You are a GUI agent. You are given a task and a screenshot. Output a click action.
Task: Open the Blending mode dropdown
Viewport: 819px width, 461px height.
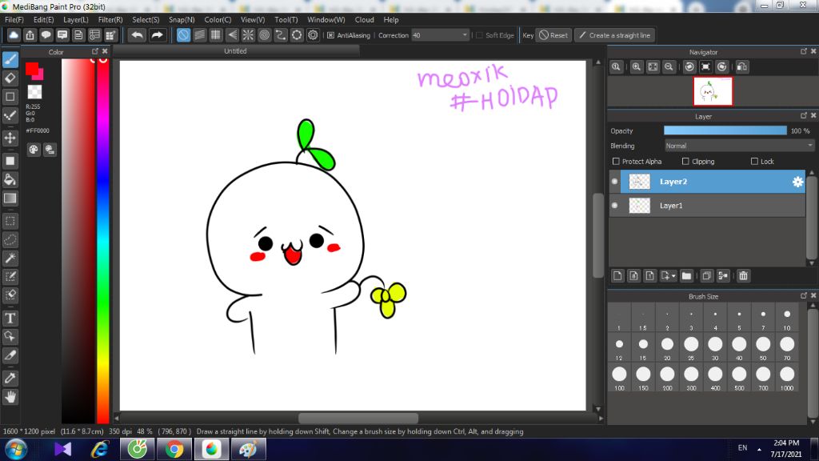tap(739, 146)
